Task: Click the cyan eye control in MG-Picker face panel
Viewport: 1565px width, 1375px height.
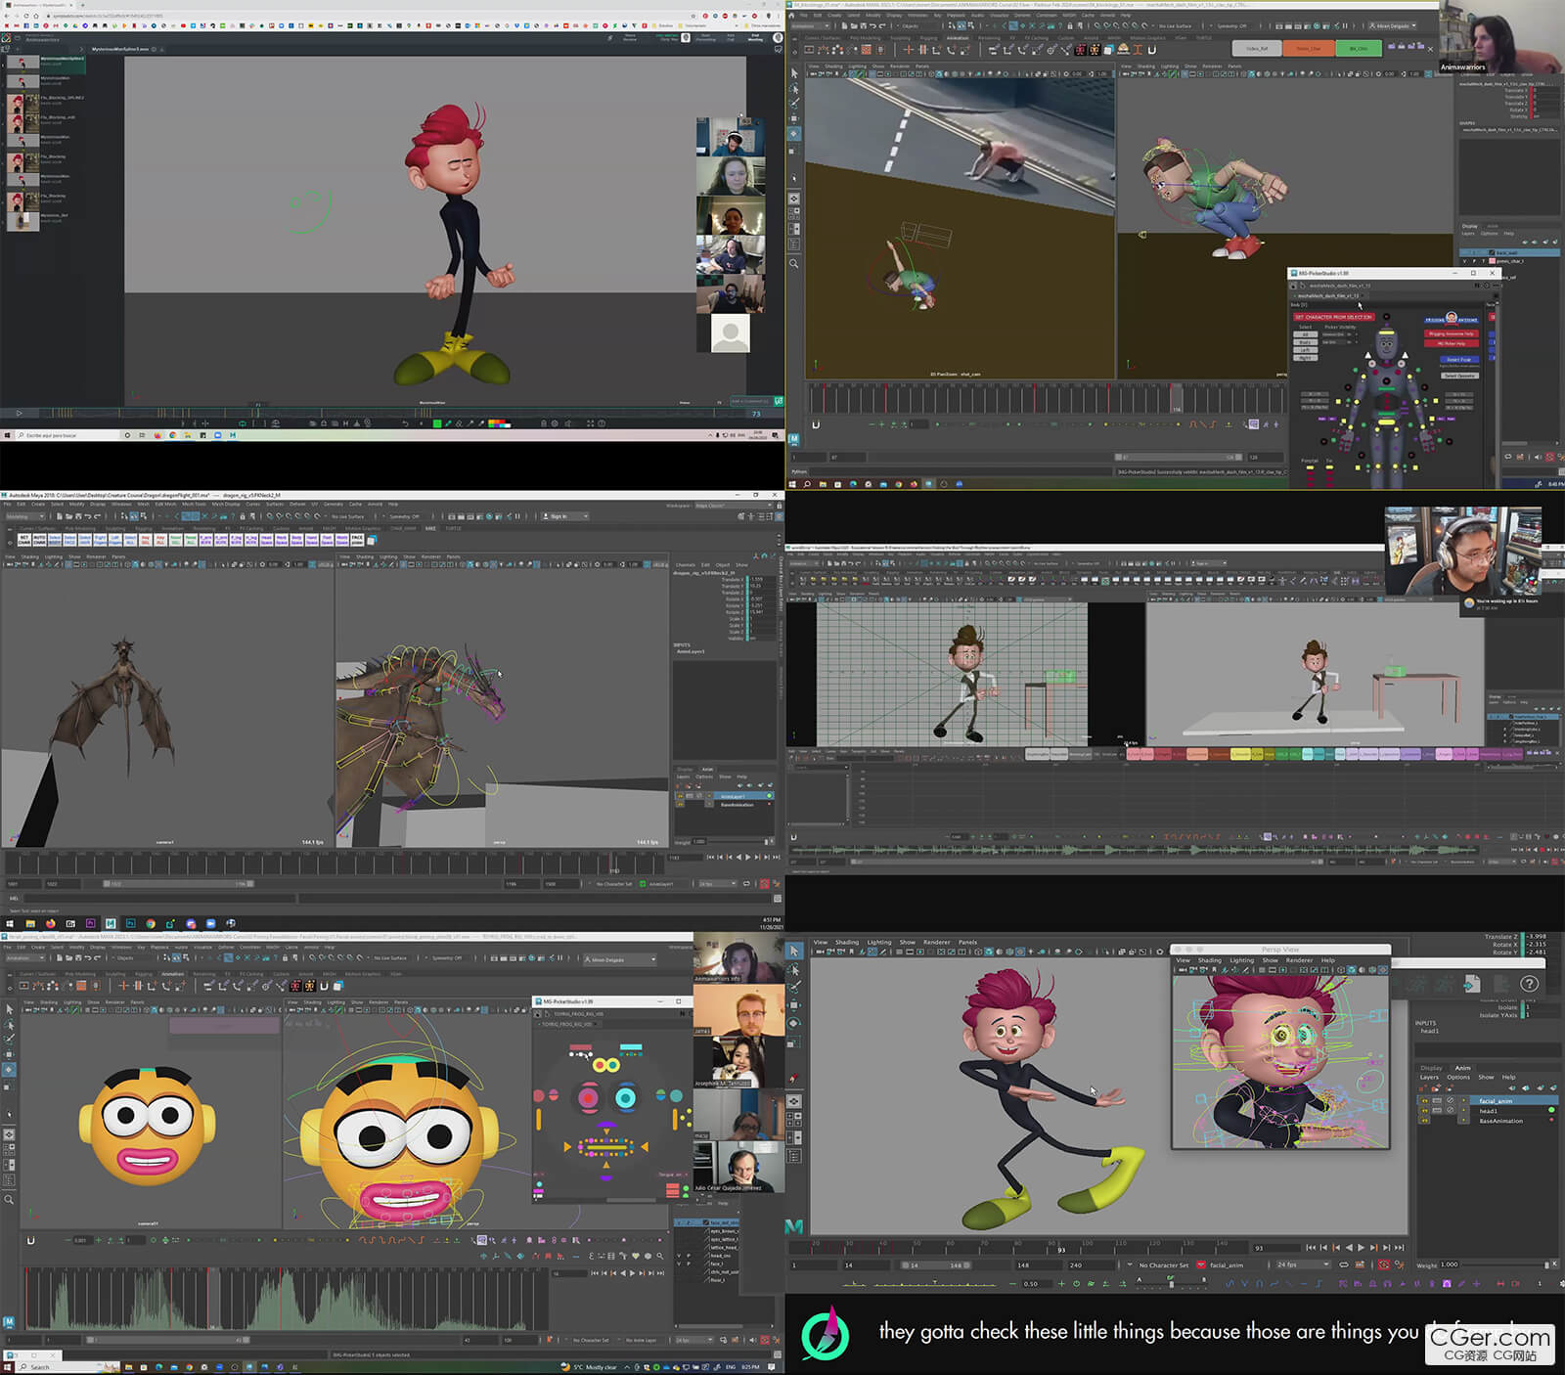Action: 626,1098
